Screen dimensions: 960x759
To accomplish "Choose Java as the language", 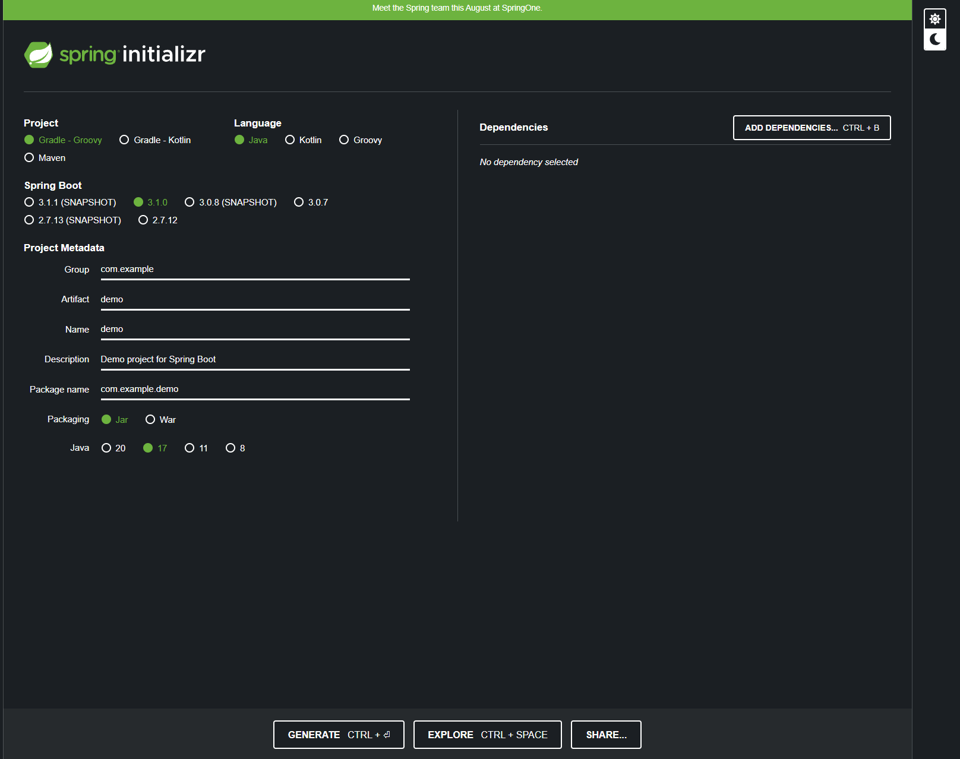I will [x=251, y=140].
